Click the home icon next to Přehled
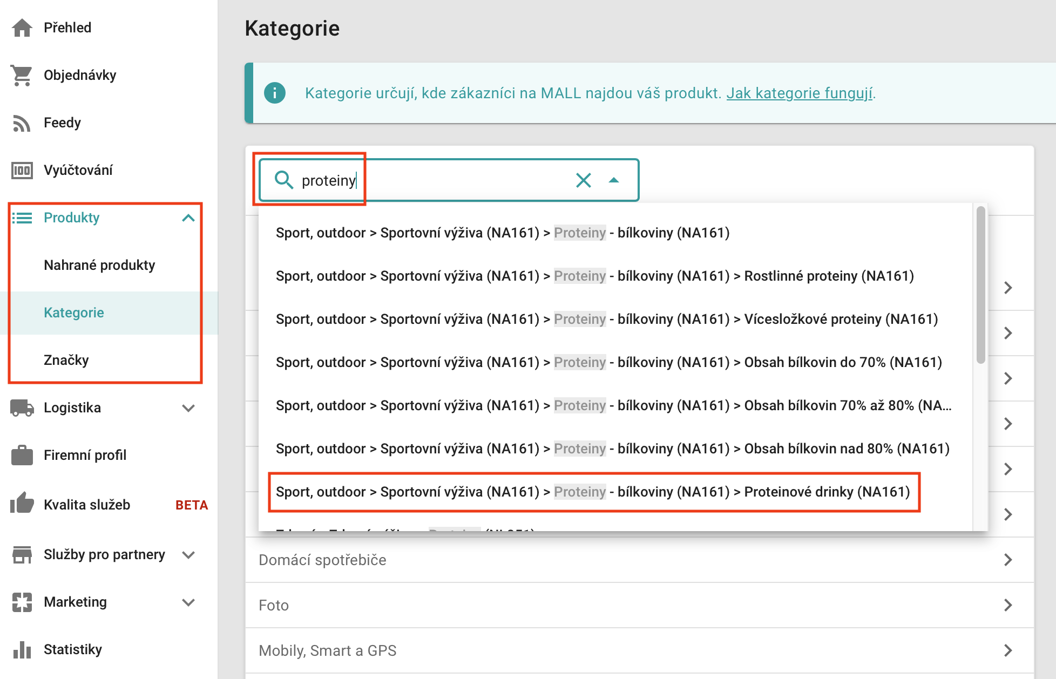The height and width of the screenshot is (679, 1056). pyautogui.click(x=22, y=28)
